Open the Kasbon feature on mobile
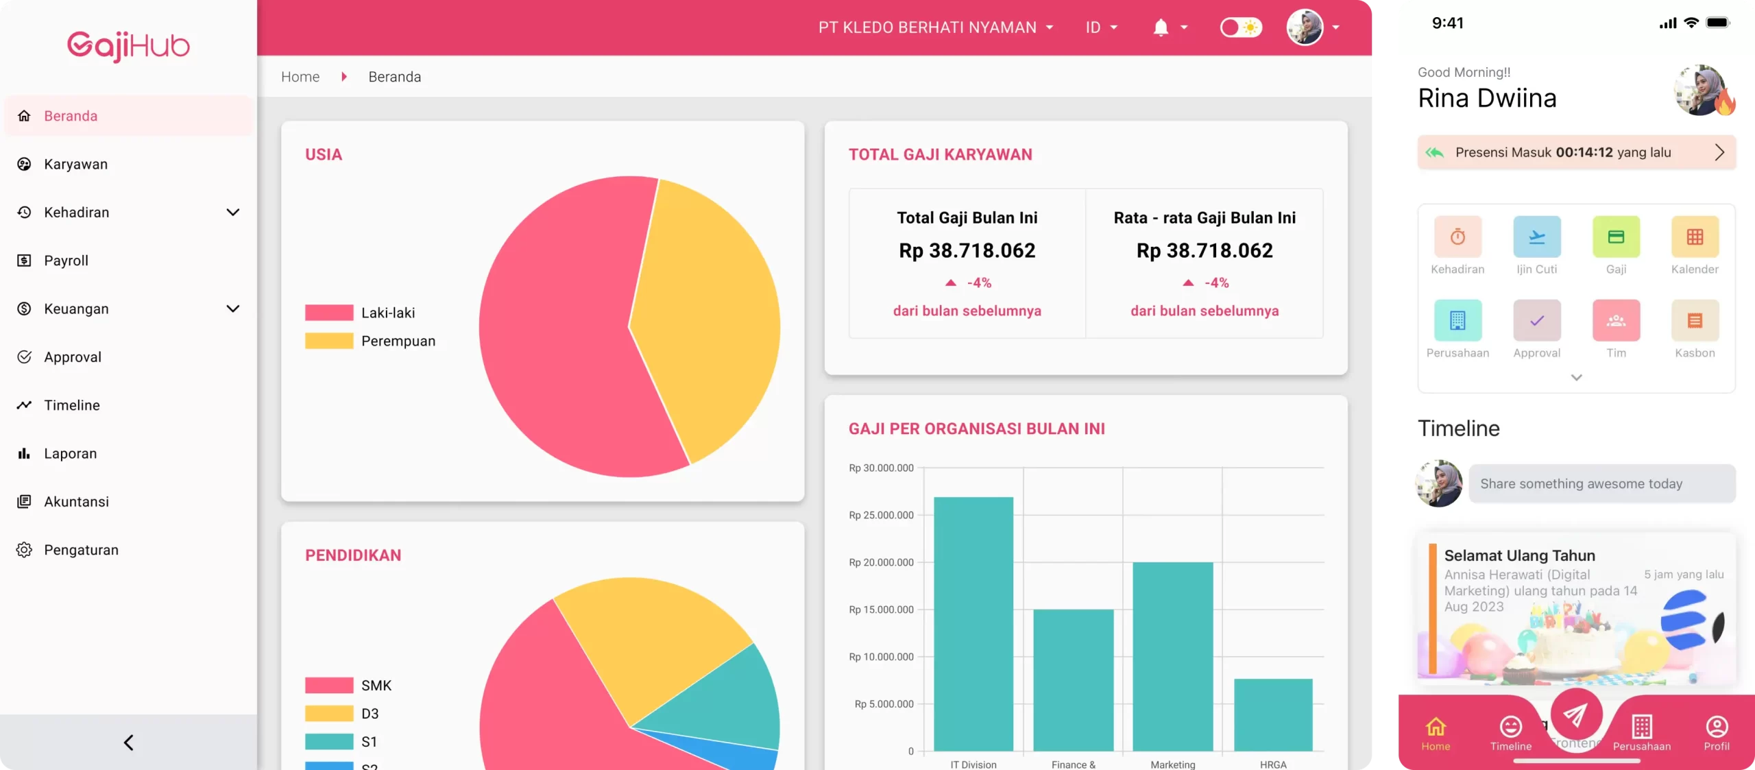Viewport: 1755px width, 770px height. click(x=1695, y=320)
